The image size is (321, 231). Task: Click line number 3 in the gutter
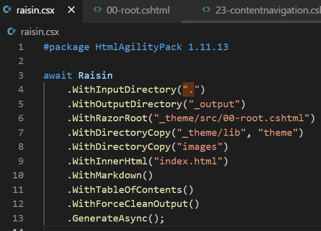21,76
